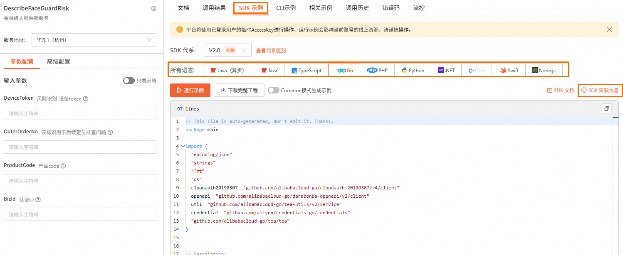Select Node.js language

pyautogui.click(x=544, y=70)
